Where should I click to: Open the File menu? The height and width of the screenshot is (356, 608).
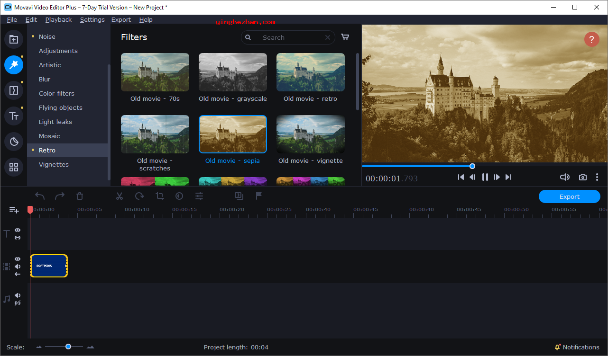[12, 19]
